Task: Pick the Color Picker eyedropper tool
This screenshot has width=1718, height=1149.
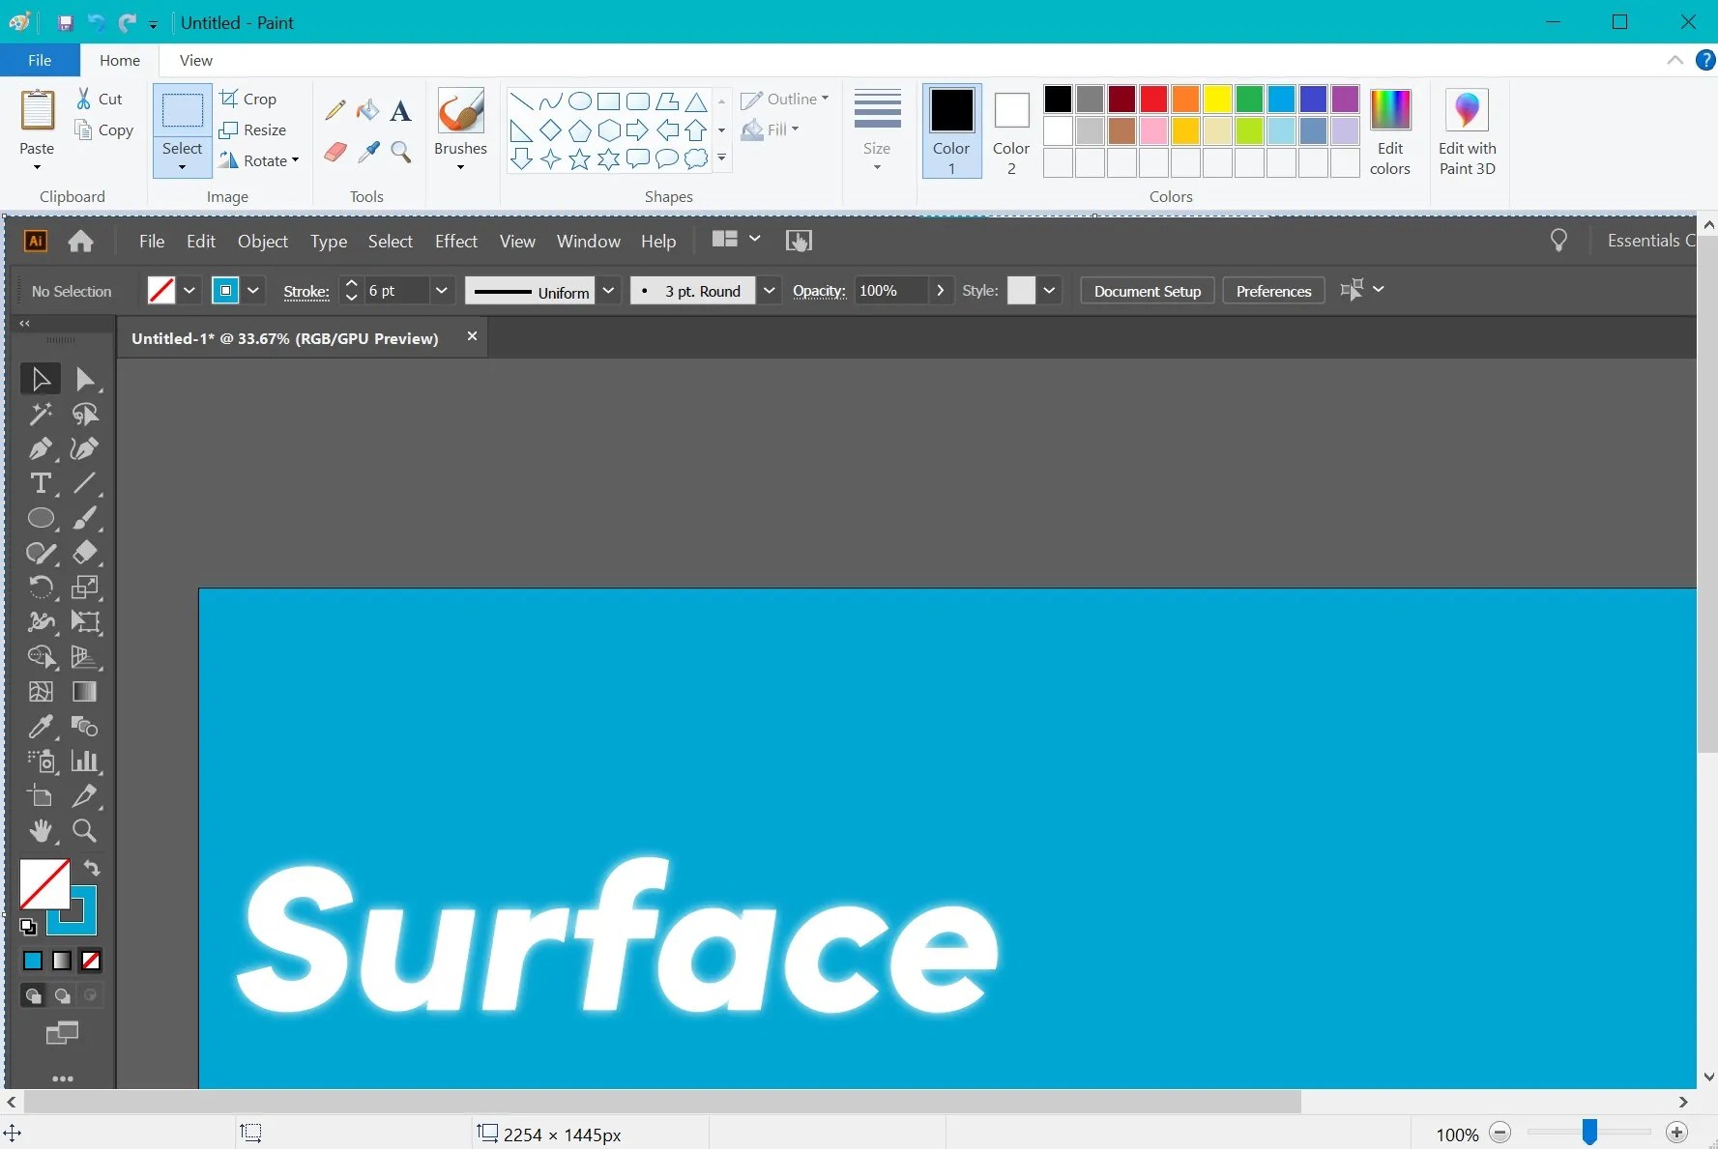Action: 41,726
